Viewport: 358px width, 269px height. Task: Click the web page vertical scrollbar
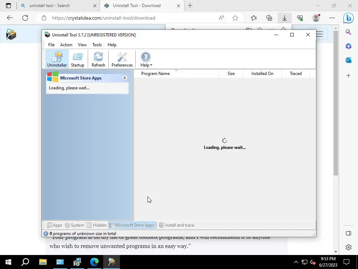[336, 103]
